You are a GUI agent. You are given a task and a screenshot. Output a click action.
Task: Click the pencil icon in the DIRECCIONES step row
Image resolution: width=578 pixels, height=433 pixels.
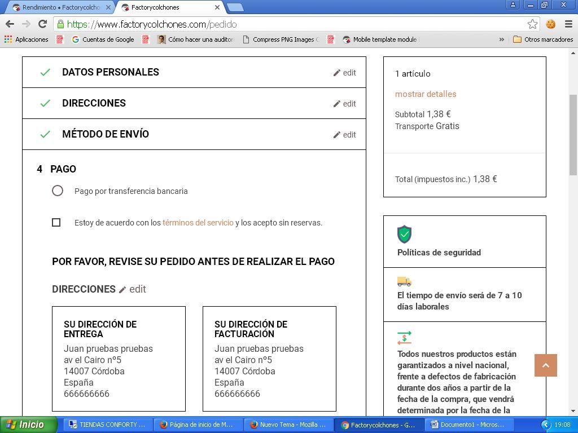pyautogui.click(x=336, y=104)
